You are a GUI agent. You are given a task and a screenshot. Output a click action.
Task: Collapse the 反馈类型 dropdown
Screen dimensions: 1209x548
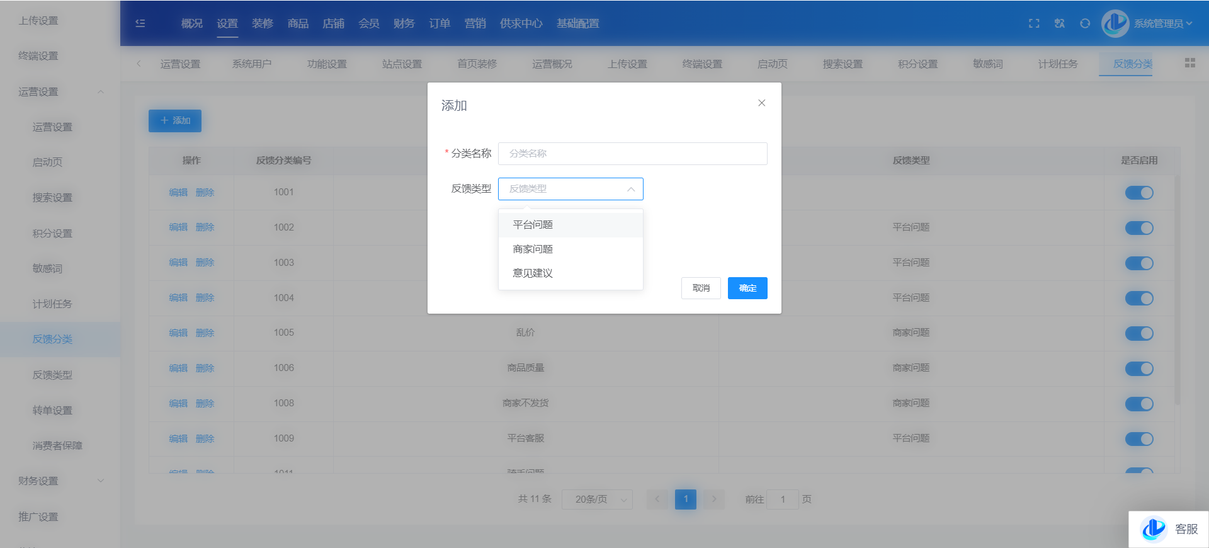pos(630,189)
